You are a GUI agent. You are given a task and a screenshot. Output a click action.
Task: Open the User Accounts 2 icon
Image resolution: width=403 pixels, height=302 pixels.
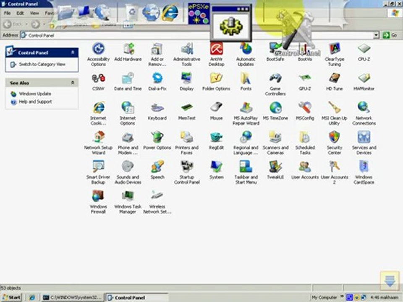pos(335,172)
